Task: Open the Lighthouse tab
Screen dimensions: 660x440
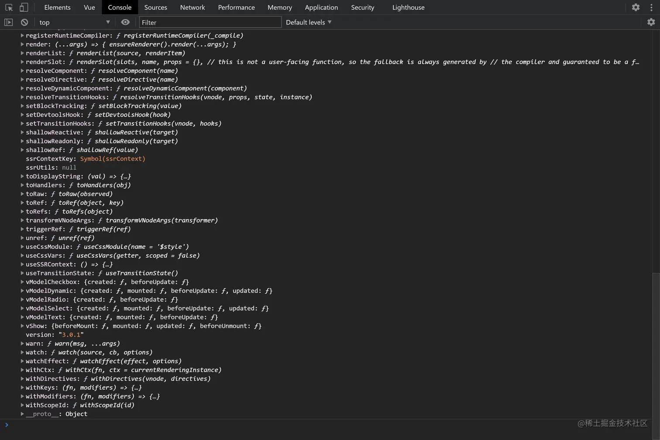Action: (x=408, y=7)
